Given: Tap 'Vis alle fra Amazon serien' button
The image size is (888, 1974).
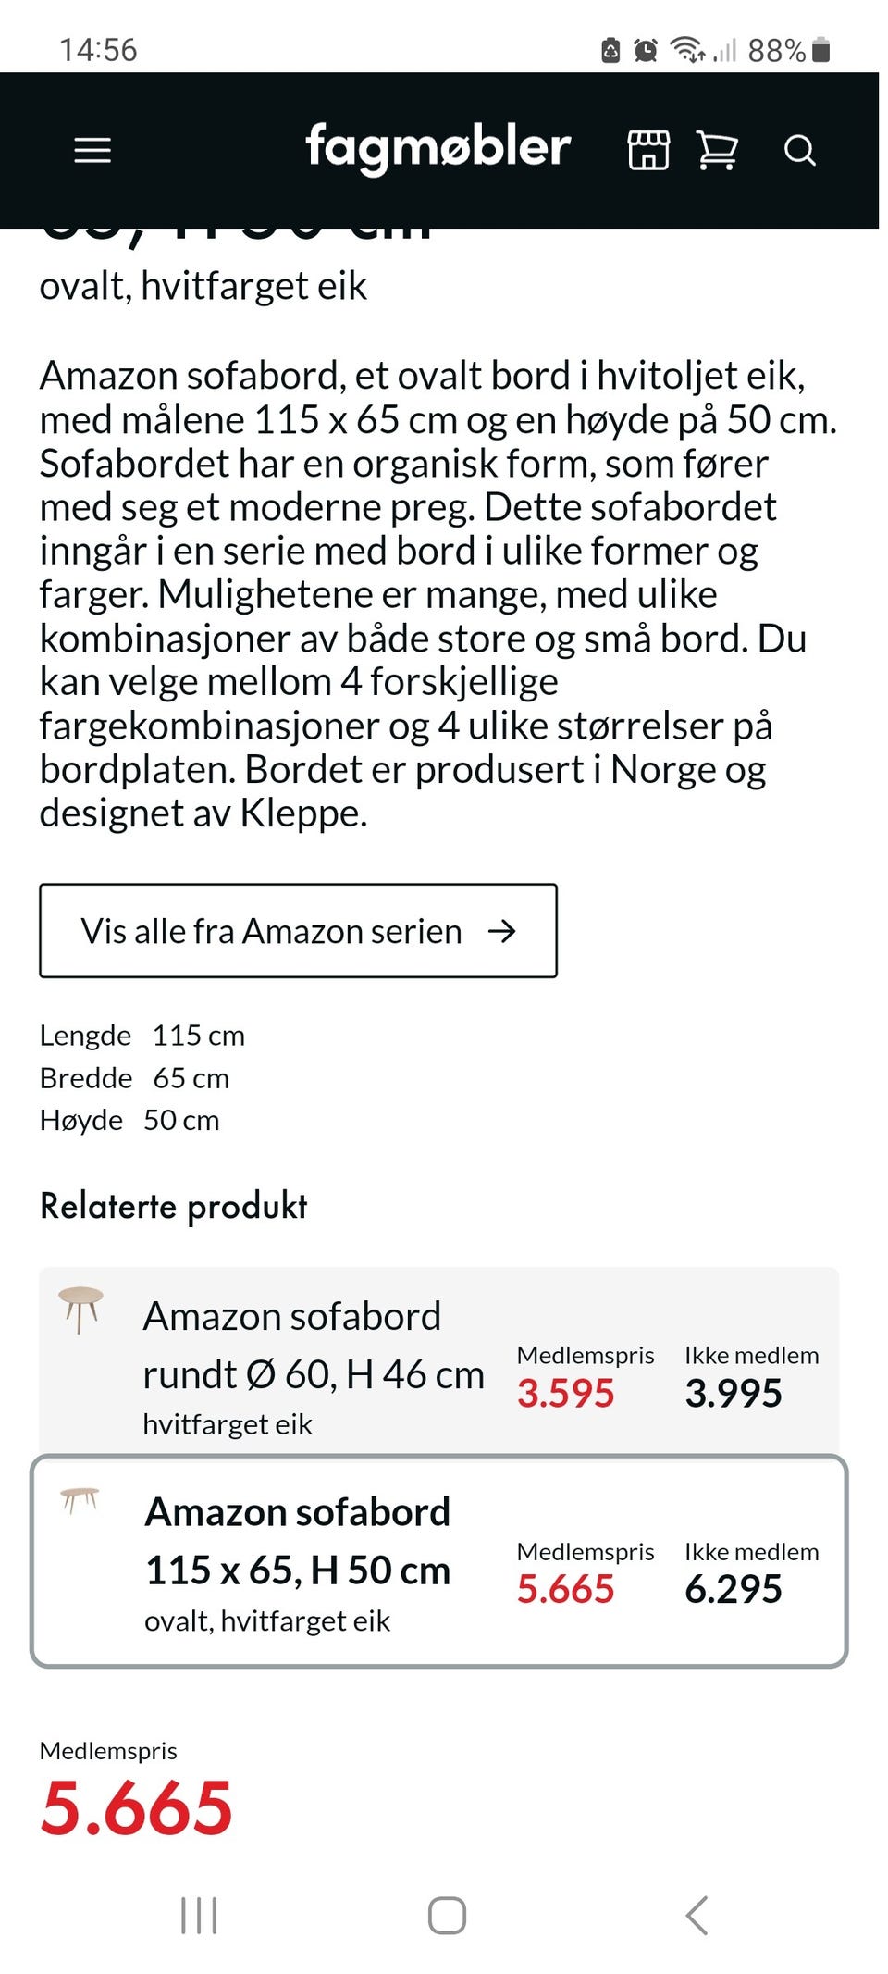Looking at the screenshot, I should pos(298,930).
